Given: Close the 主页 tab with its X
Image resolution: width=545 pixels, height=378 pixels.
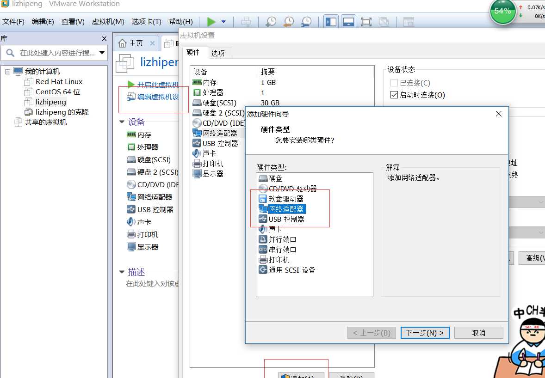Looking at the screenshot, I should [152, 43].
